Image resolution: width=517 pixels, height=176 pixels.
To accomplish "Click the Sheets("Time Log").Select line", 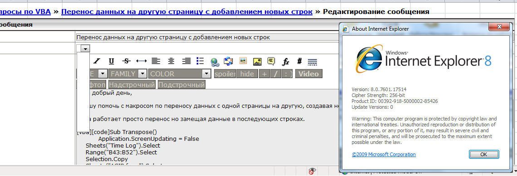I will point(123,145).
